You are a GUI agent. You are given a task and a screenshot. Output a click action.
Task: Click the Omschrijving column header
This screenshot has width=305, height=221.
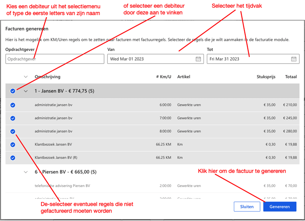coord(47,77)
